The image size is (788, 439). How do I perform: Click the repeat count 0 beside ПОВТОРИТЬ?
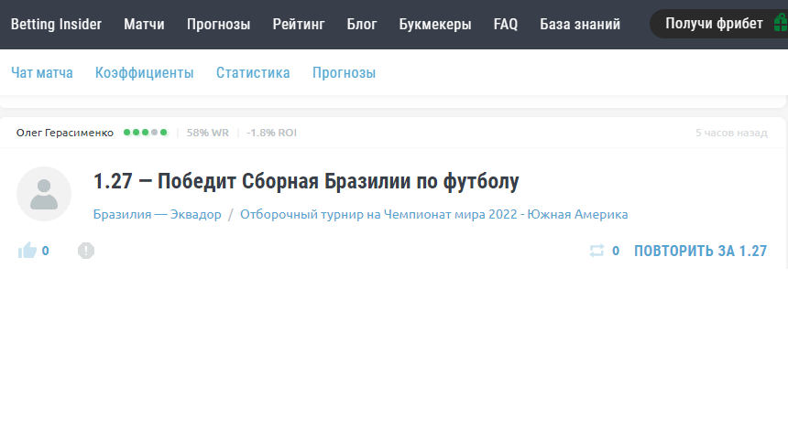616,251
